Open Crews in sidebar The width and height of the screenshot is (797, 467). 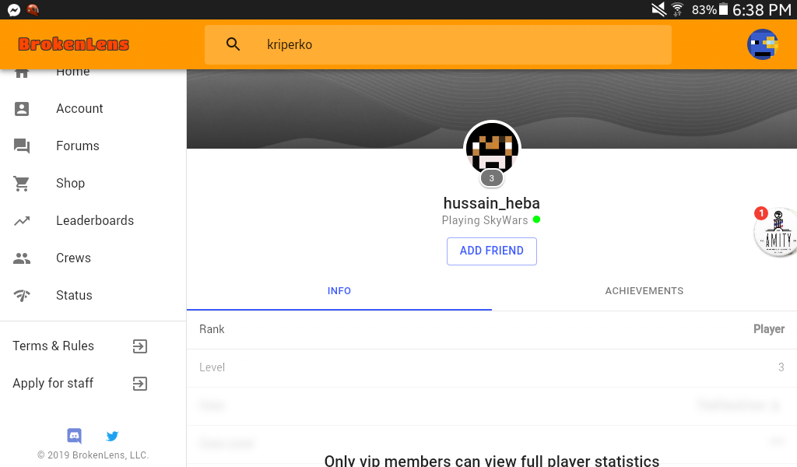[93, 258]
